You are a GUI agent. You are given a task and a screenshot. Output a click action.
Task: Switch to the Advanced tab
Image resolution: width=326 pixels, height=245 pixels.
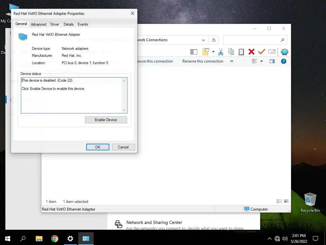(x=39, y=24)
